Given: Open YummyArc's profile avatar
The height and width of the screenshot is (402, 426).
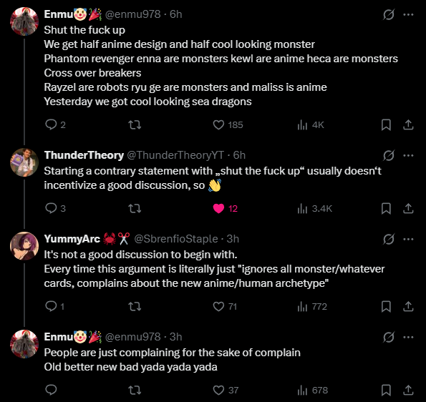Looking at the screenshot, I should pyautogui.click(x=24, y=246).
